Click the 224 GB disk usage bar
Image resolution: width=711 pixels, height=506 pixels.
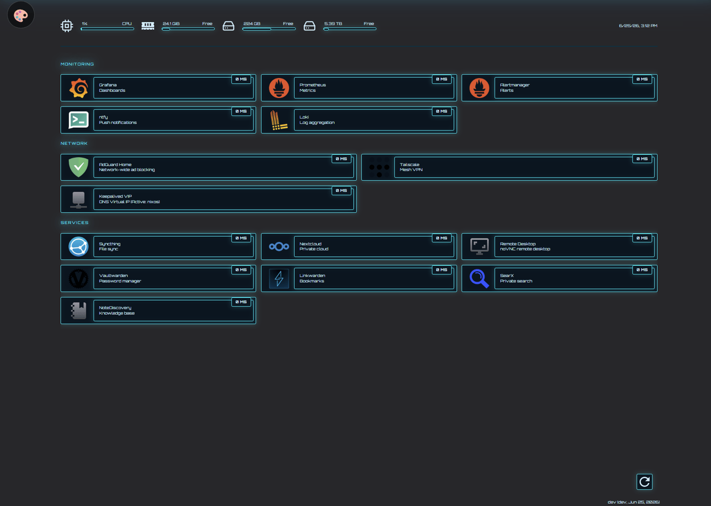(x=269, y=29)
